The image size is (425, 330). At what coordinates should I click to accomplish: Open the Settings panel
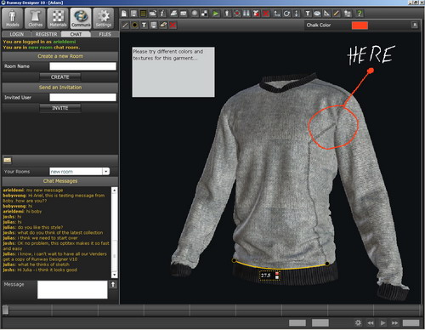[x=104, y=18]
